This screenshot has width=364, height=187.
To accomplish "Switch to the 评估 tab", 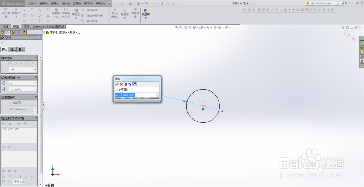I will pyautogui.click(x=27, y=27).
